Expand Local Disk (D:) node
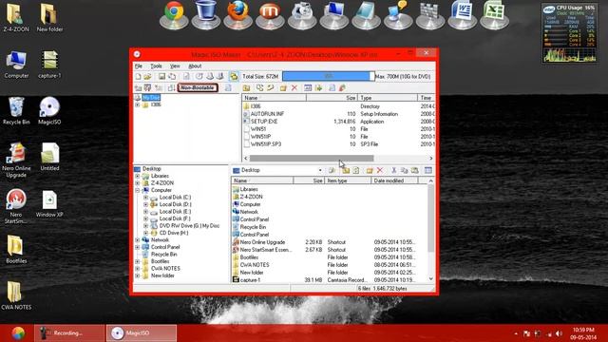Image resolution: width=608 pixels, height=342 pixels. coord(145,204)
